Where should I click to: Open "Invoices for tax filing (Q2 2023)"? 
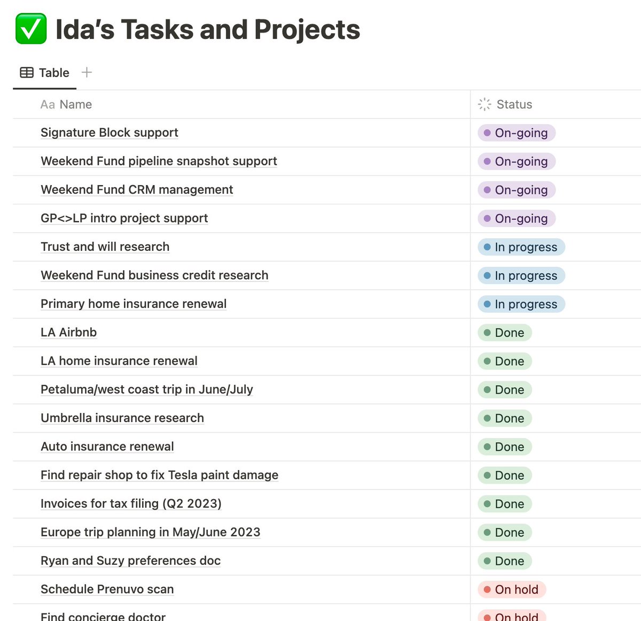pyautogui.click(x=131, y=503)
